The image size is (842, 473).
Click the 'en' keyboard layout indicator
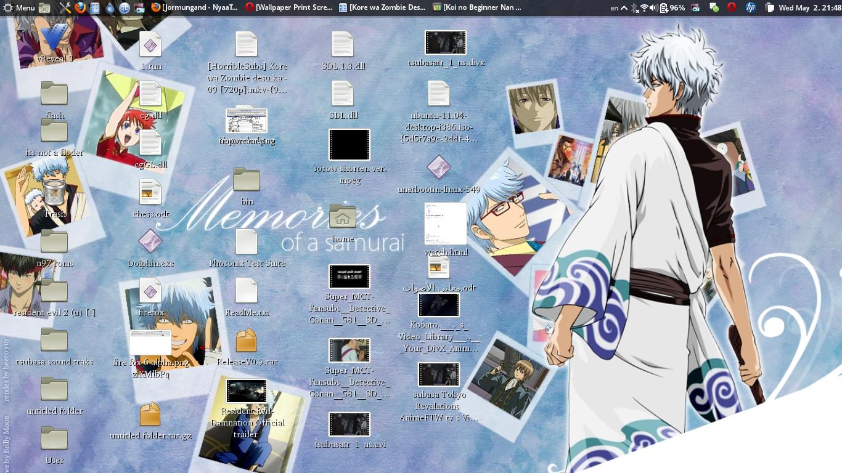(615, 8)
